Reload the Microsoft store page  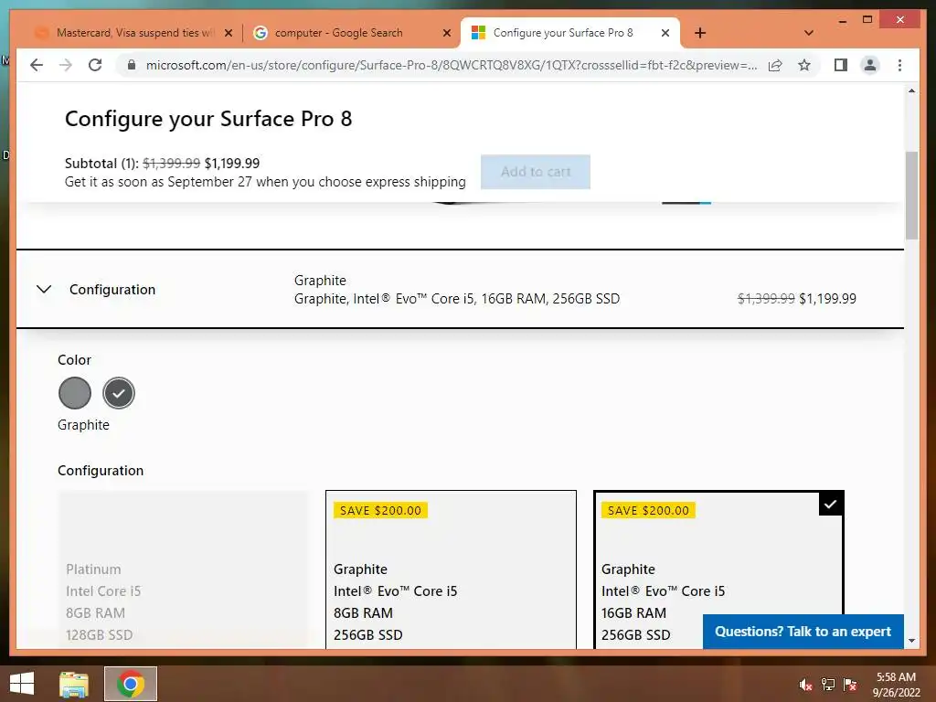point(95,65)
